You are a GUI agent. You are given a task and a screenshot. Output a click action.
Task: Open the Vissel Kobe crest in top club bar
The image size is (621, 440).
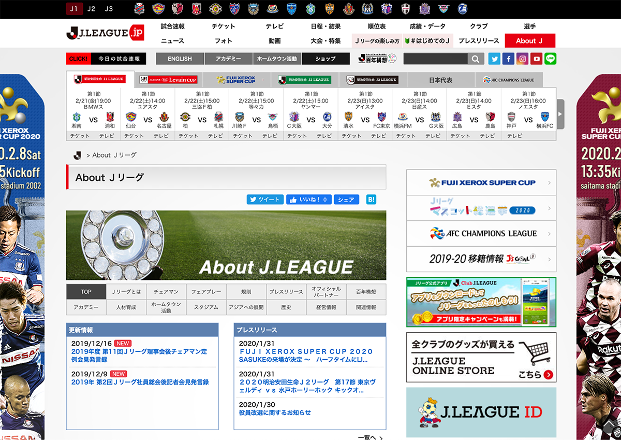coord(406,8)
